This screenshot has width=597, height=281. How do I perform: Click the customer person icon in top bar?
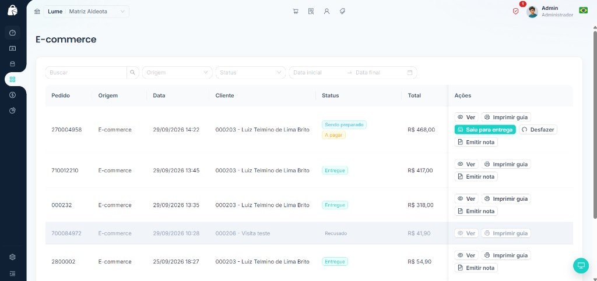pos(326,12)
